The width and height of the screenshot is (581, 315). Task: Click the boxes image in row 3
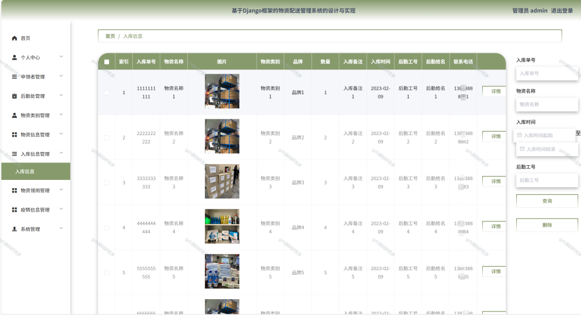click(222, 181)
